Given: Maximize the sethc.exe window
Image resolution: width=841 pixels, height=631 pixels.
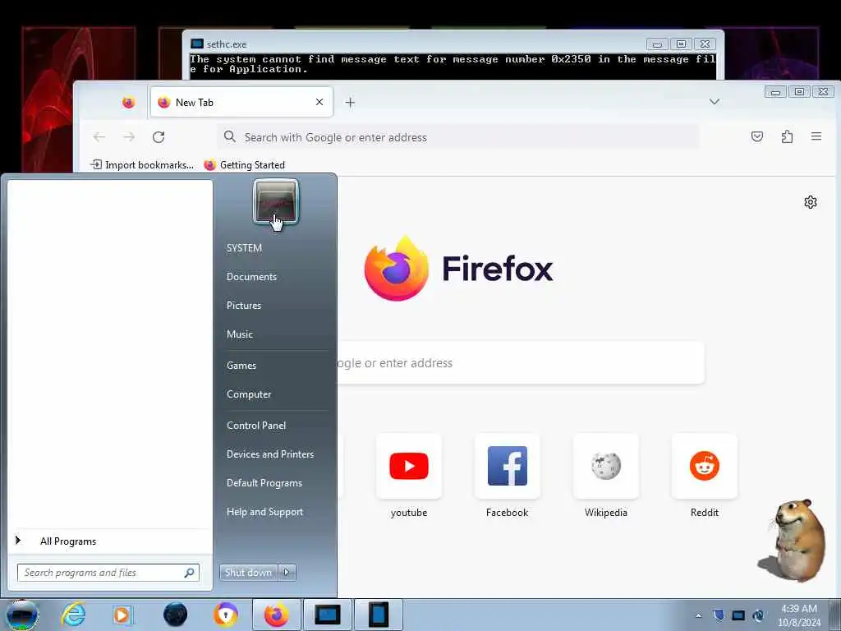Looking at the screenshot, I should (681, 44).
